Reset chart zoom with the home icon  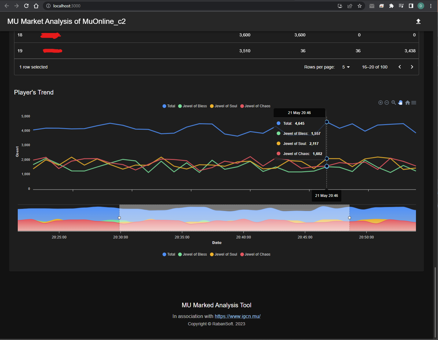407,103
